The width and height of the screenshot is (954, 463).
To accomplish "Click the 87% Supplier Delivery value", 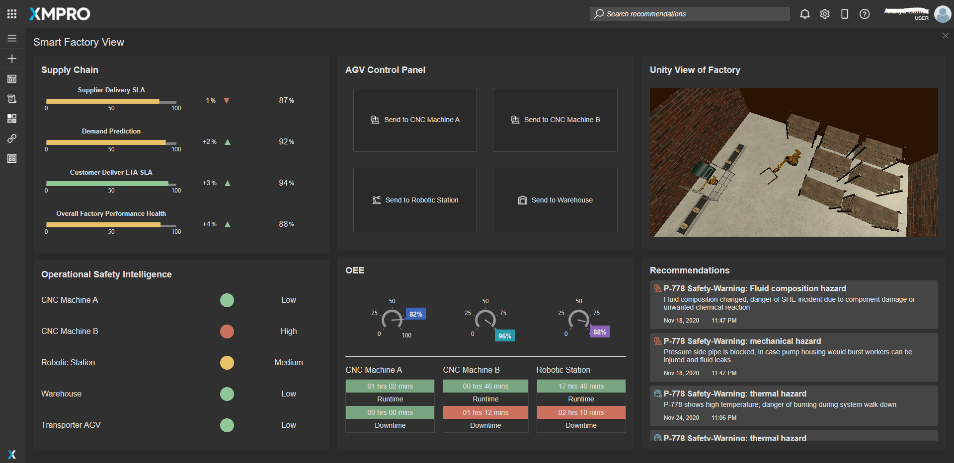I will pos(286,101).
